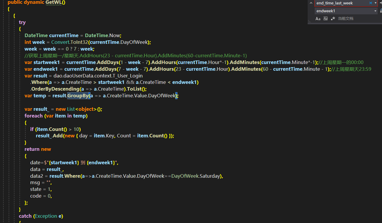Click the 'public dynamic' keywords
Image resolution: width=382 pixels, height=223 pixels.
pos(26,2)
